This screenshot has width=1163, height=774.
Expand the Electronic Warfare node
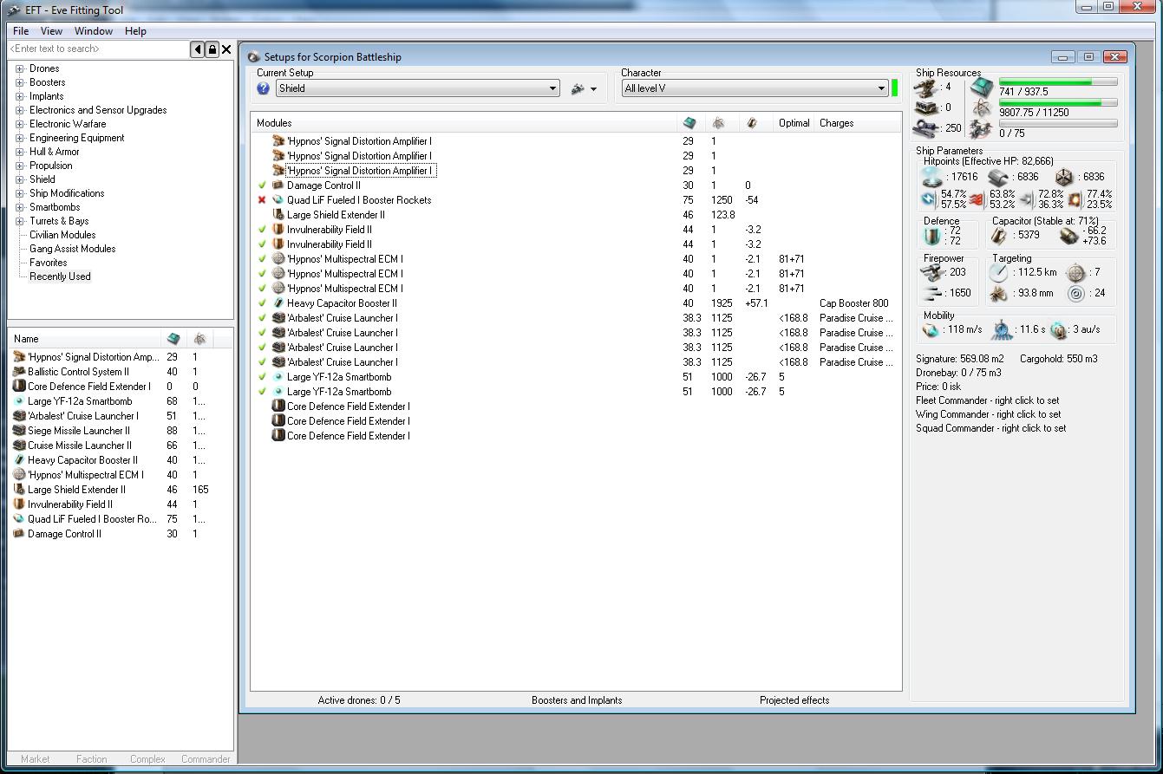19,124
